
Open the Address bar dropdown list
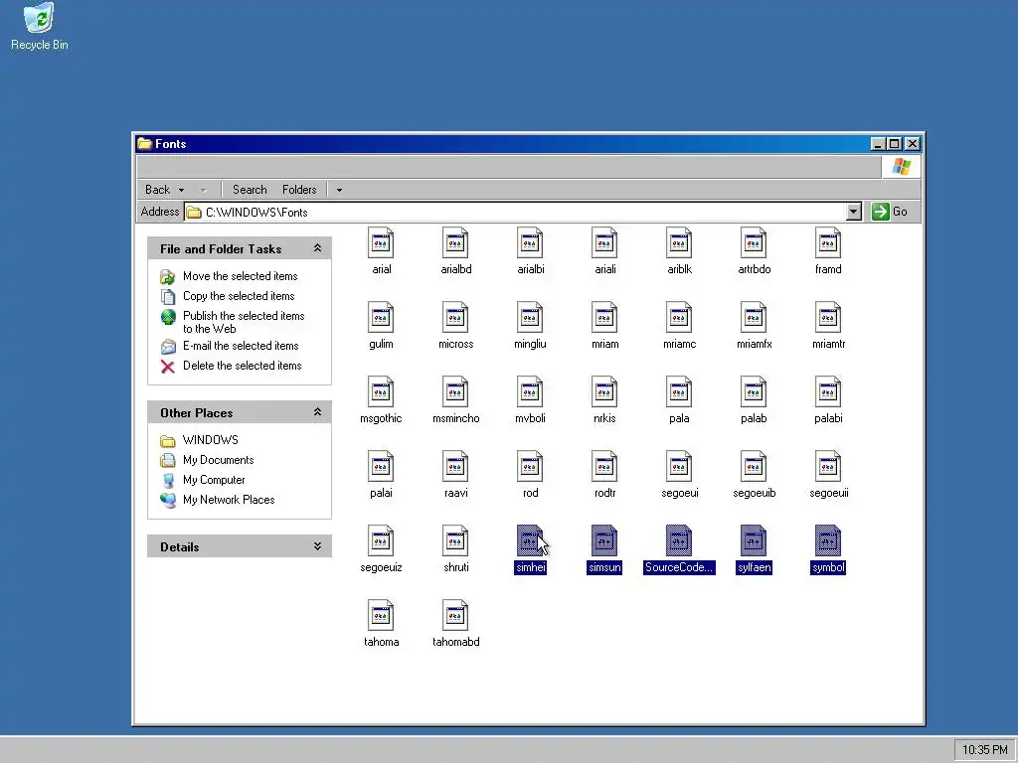pyautogui.click(x=854, y=212)
